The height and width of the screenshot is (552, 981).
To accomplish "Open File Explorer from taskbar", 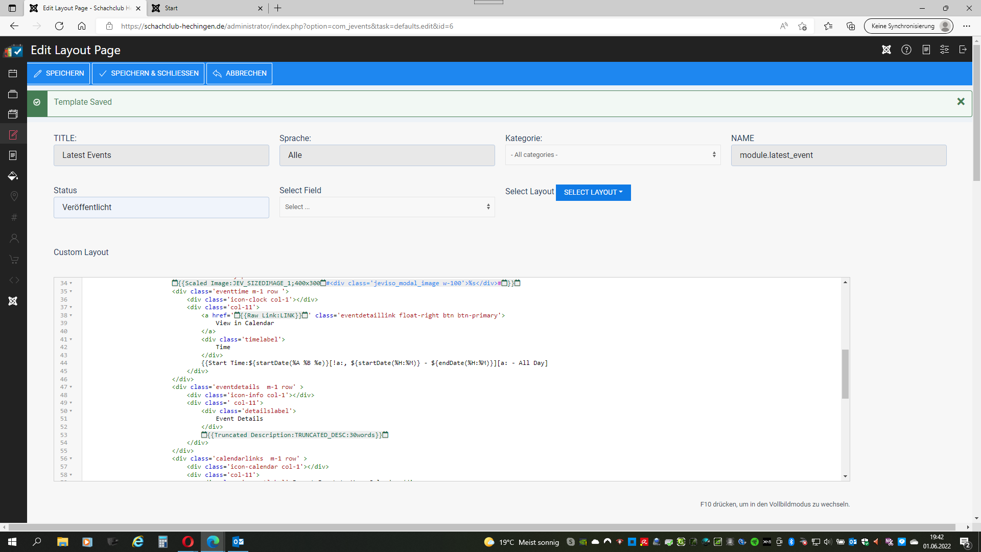I will pos(62,542).
